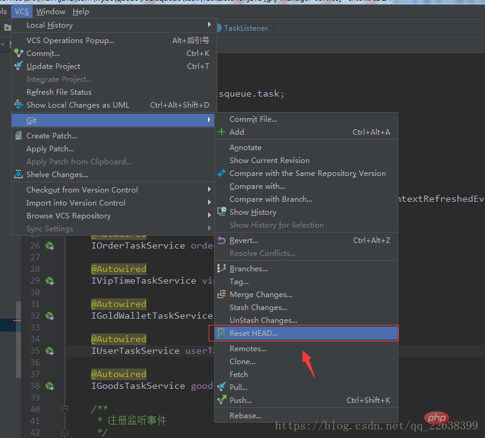Click the Create Patch icon
The image size is (485, 438).
[x=18, y=135]
